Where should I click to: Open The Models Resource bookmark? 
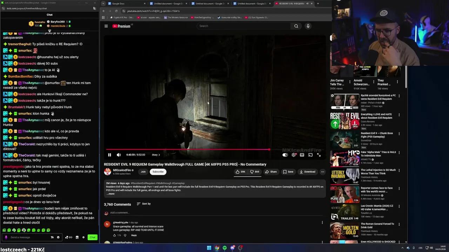[x=175, y=17]
